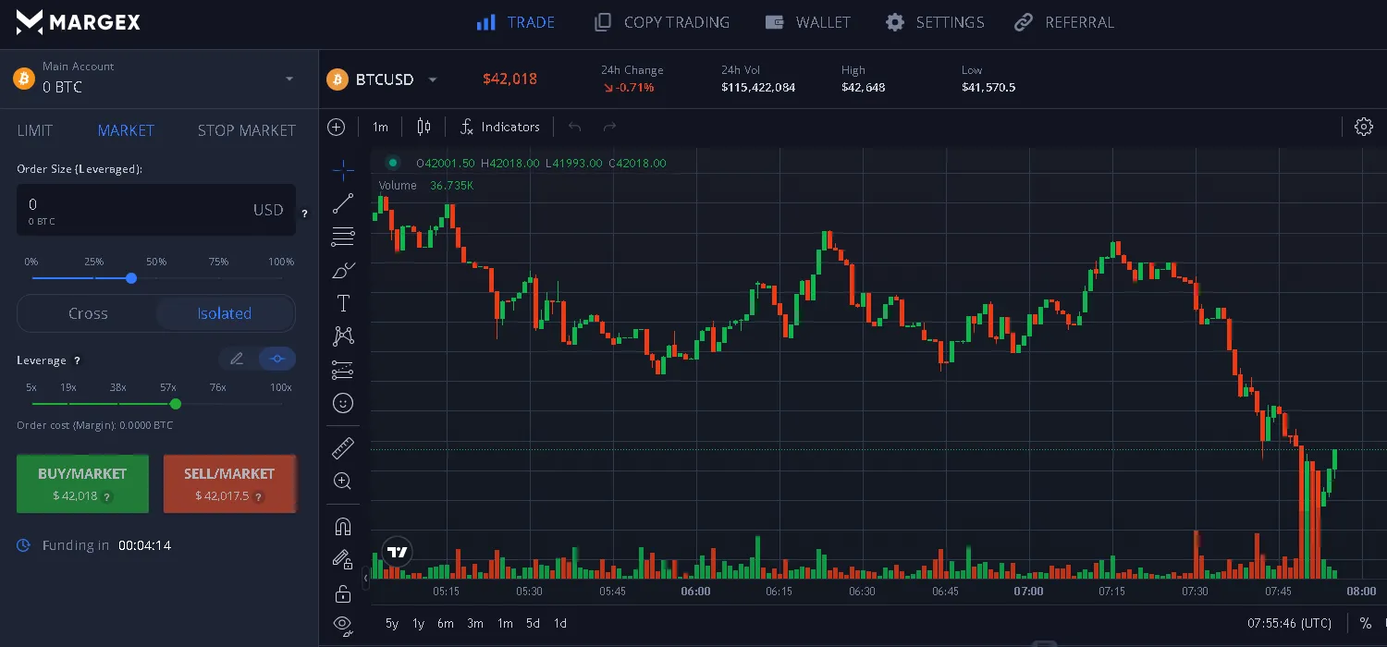
Task: Switch to the STOP MARKET order tab
Action: pyautogui.click(x=247, y=130)
